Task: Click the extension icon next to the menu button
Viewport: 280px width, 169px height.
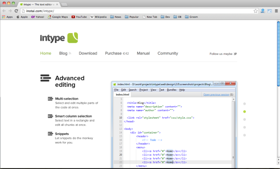Action: point(269,11)
